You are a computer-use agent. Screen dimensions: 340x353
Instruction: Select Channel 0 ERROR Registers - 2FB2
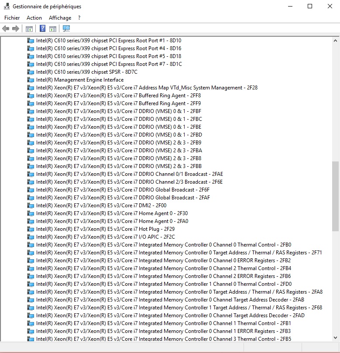point(163,260)
